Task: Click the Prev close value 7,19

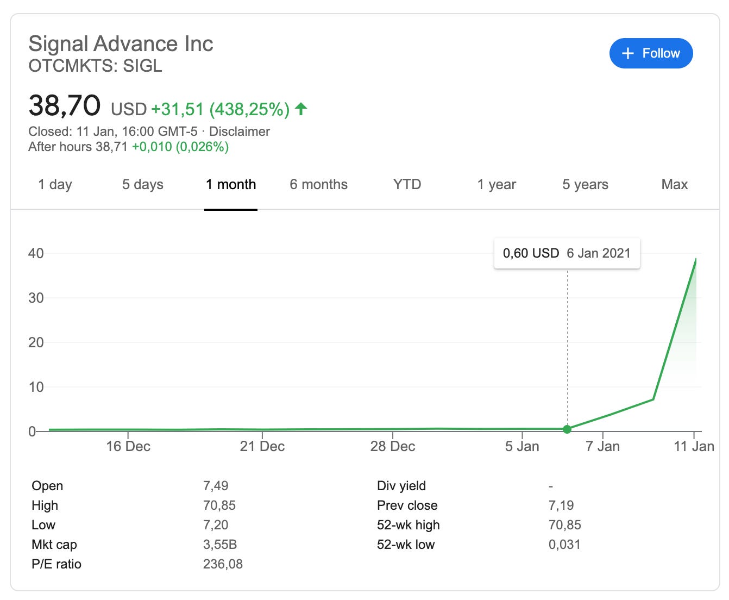Action: (x=561, y=505)
